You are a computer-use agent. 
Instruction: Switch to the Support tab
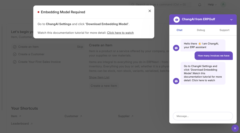click(x=224, y=30)
